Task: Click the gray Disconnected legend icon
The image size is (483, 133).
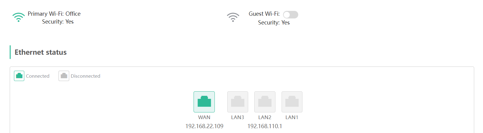Action: (x=64, y=76)
